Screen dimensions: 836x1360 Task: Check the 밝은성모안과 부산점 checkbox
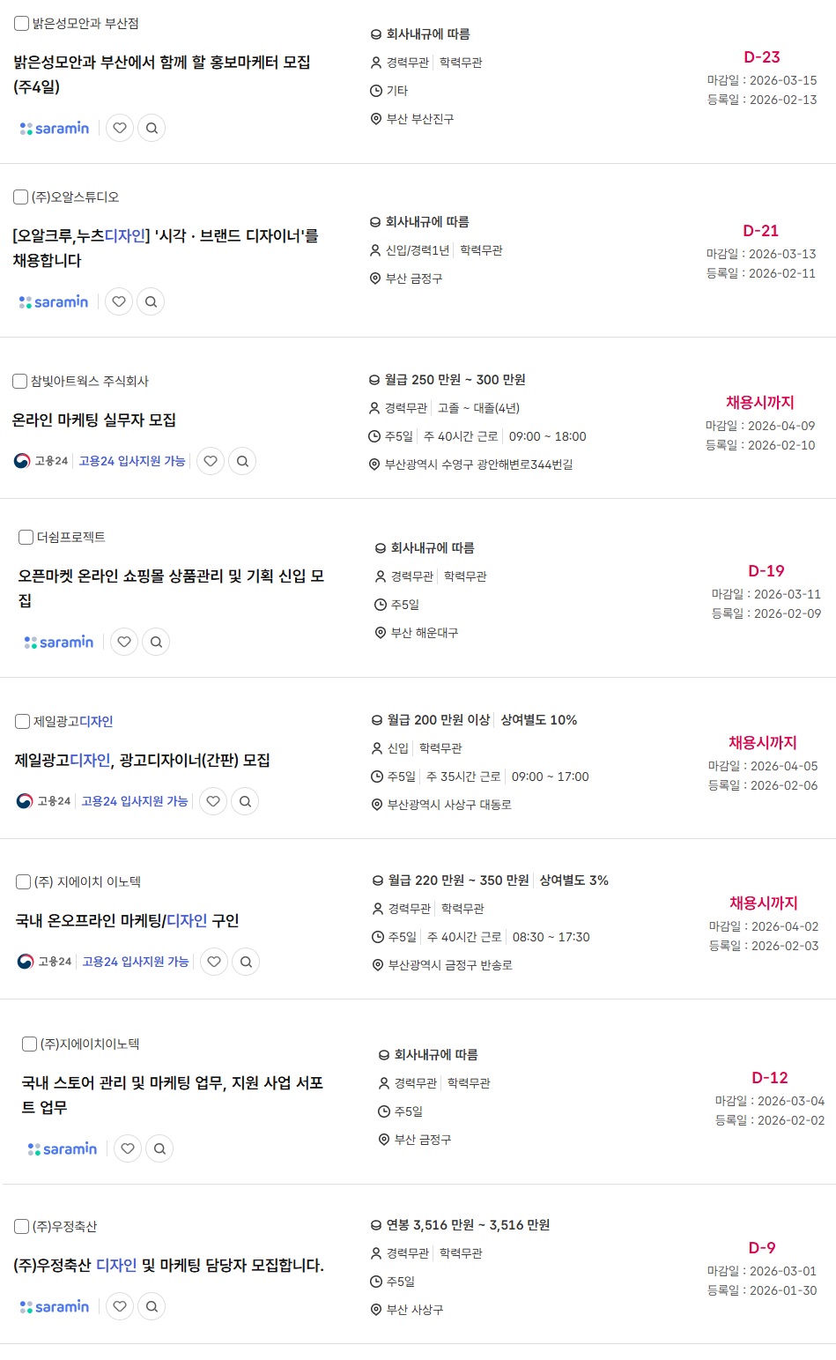22,24
